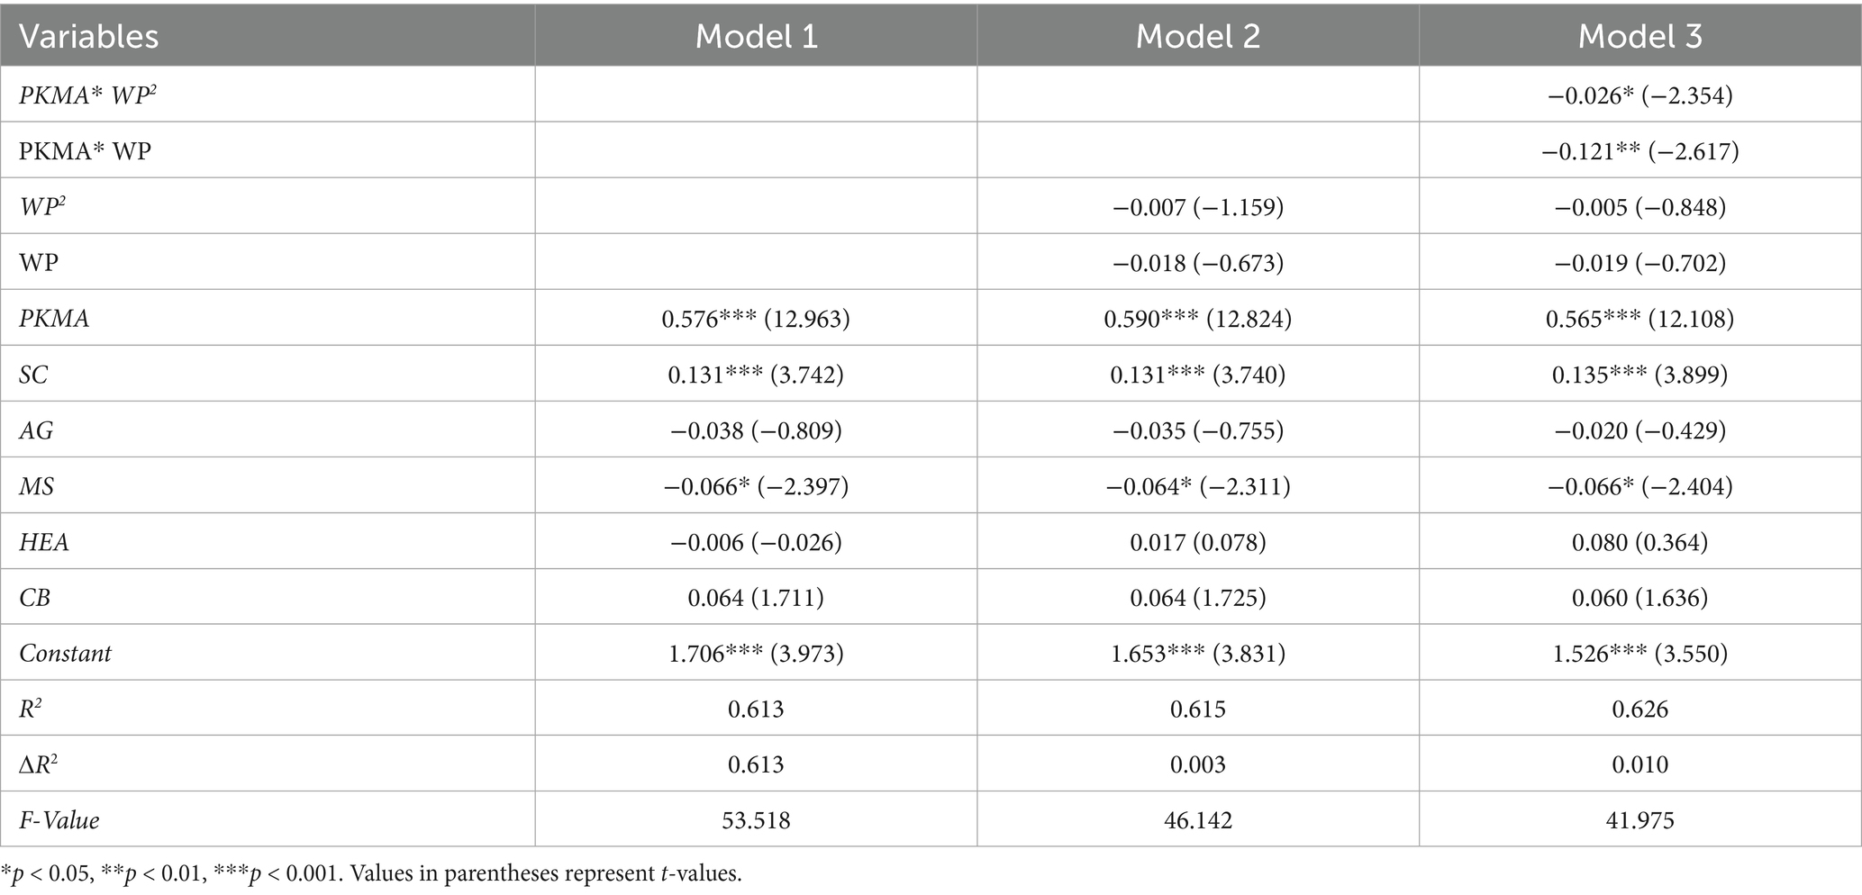Viewport: 1862px width, 895px height.
Task: Select the Model 2 column header
Action: (1197, 36)
